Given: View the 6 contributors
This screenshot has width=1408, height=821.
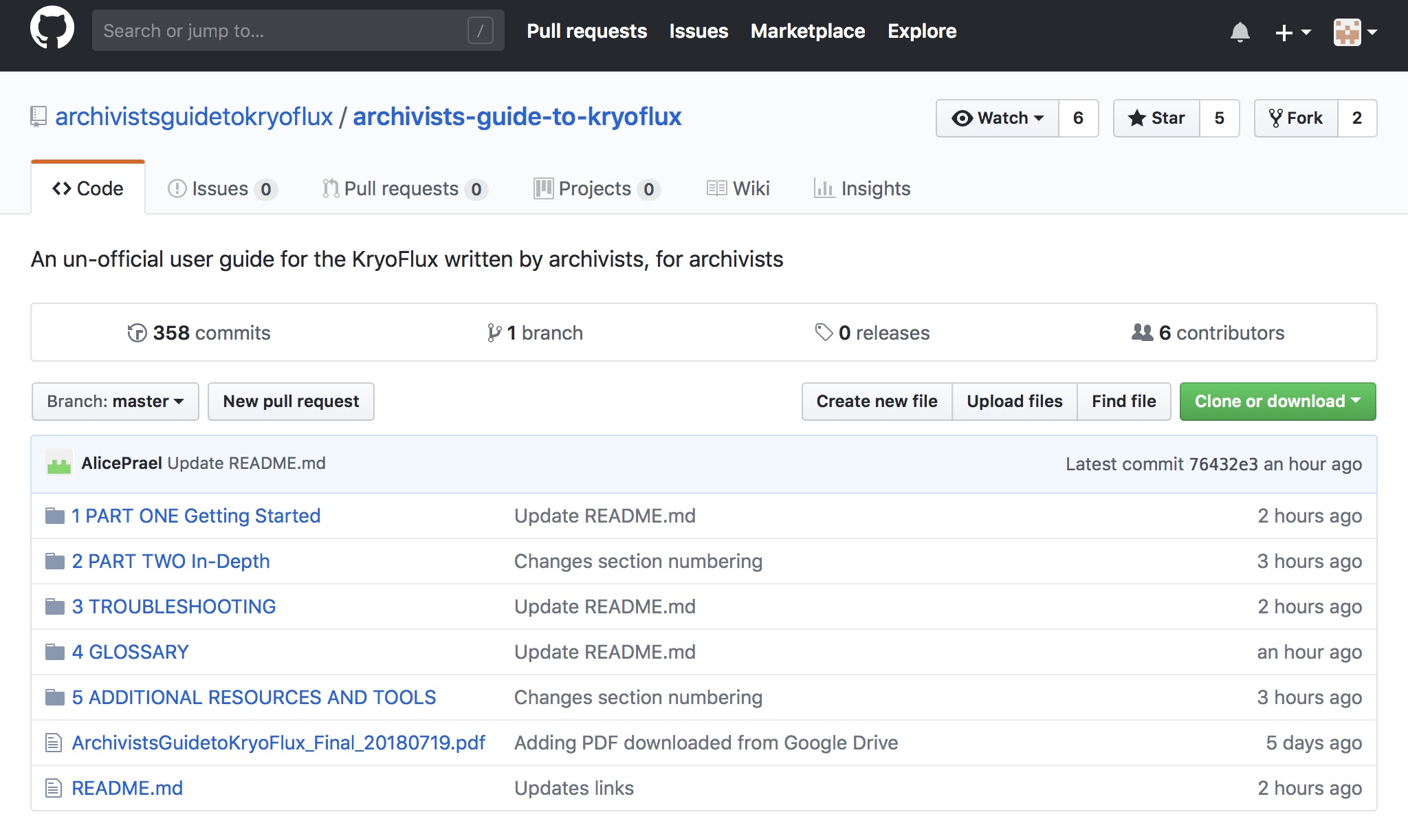Looking at the screenshot, I should 1208,333.
